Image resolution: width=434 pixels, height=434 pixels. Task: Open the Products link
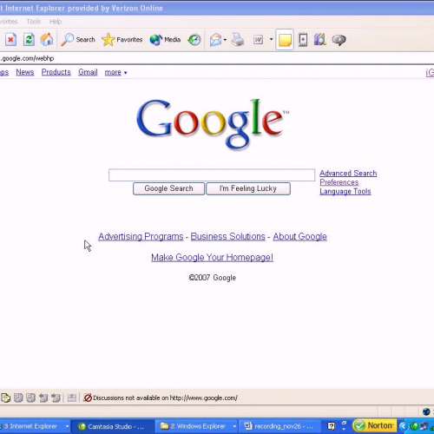(x=56, y=72)
